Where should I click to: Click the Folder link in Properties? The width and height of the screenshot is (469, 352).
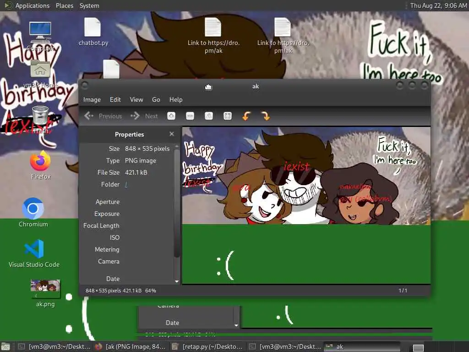click(x=126, y=184)
